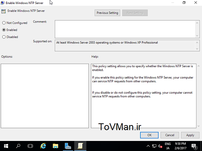Open taskbar Search
The height and width of the screenshot is (151, 202).
click(x=18, y=146)
